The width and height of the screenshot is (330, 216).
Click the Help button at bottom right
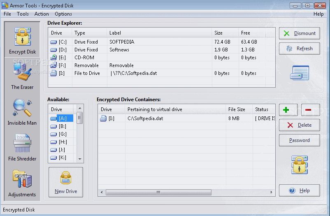[300, 190]
